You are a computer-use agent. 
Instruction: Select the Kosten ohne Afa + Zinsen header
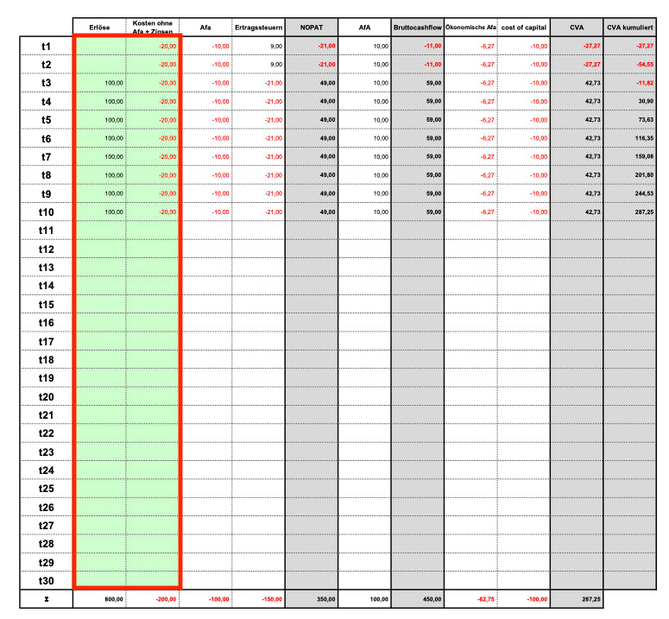coord(152,28)
